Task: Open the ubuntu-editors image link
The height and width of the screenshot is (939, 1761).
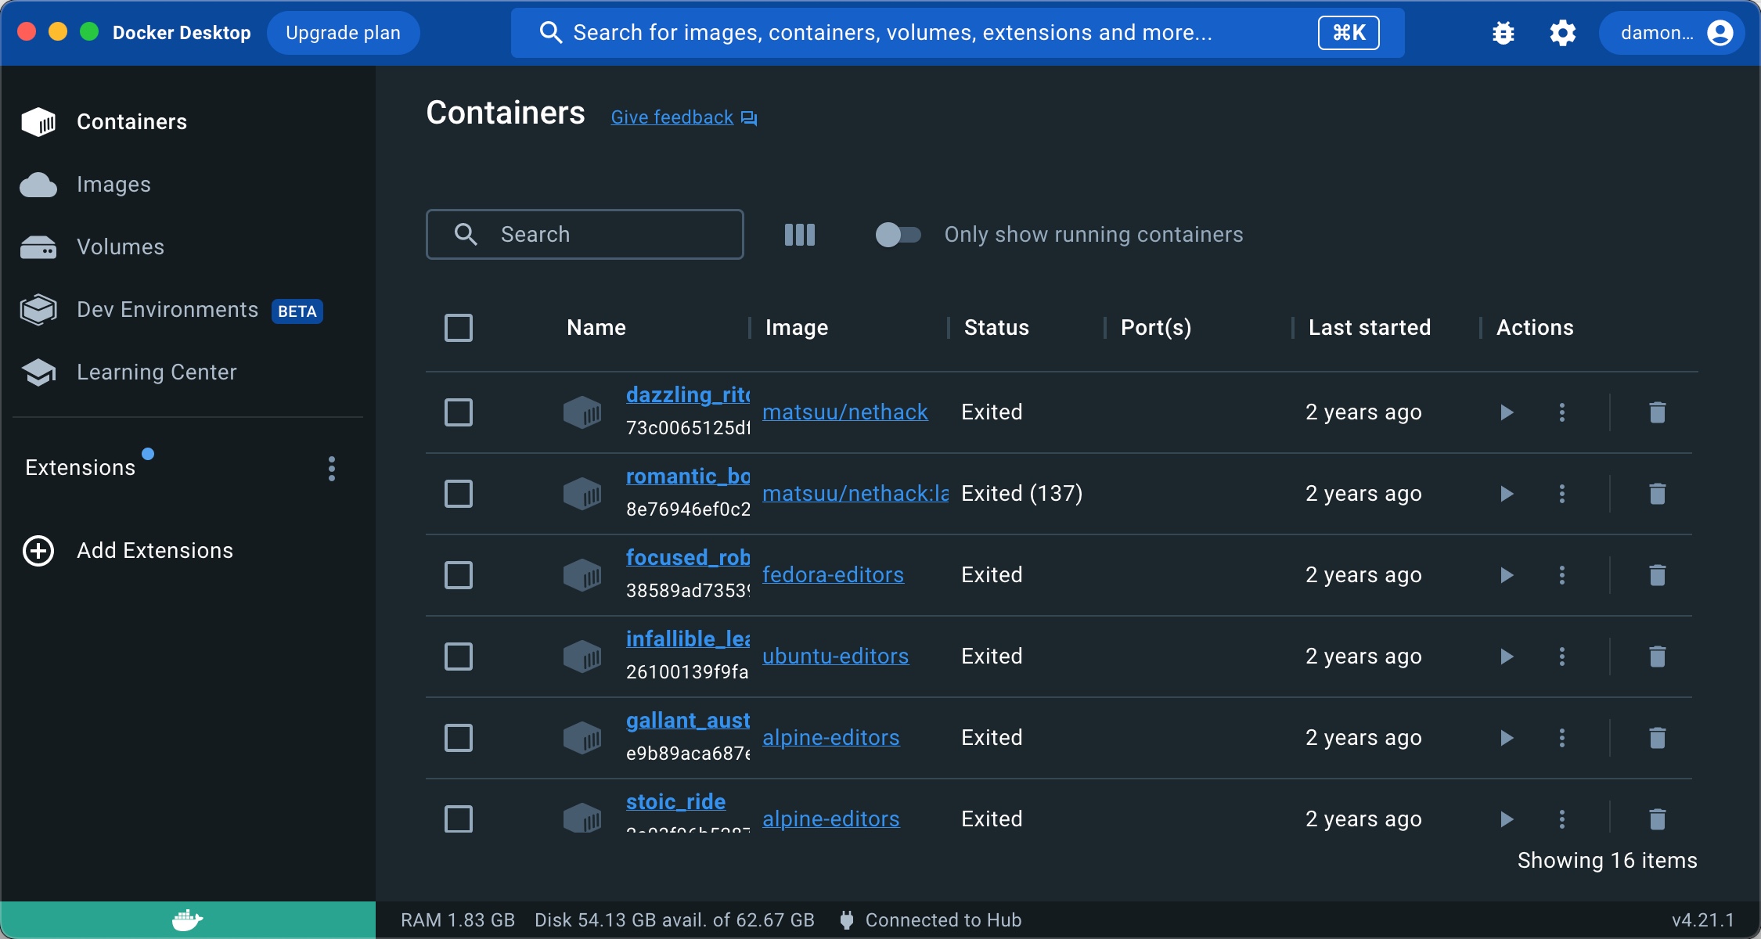Action: pyautogui.click(x=835, y=657)
